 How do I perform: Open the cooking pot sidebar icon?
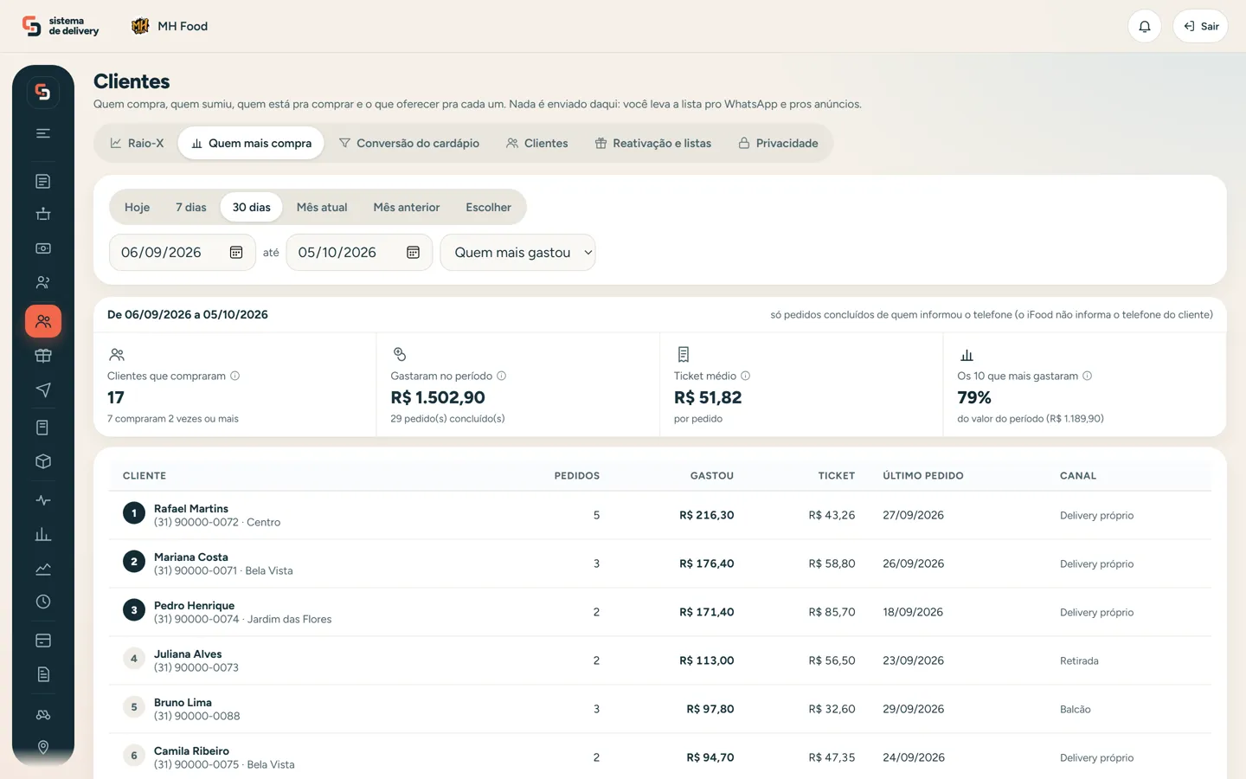(x=43, y=214)
